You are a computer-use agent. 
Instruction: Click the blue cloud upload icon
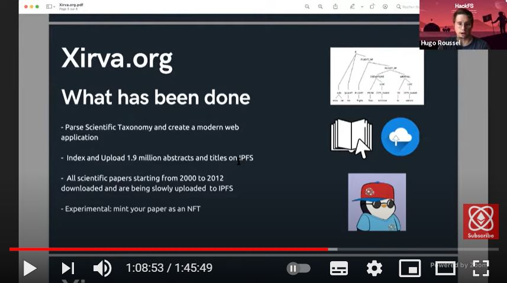tap(400, 136)
